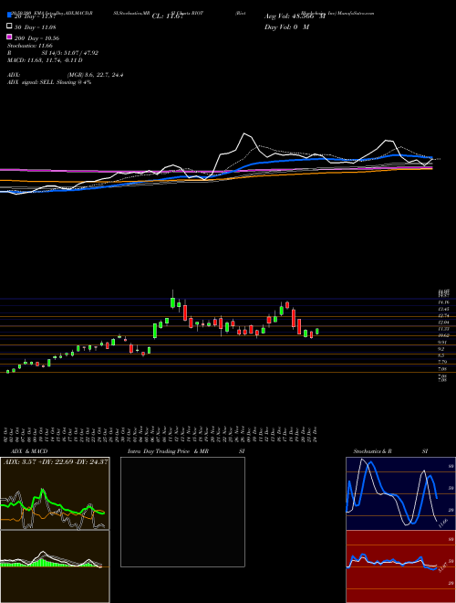The width and height of the screenshot is (456, 603).
Task: Open the blue Stochastics chart panel
Action: point(400,493)
